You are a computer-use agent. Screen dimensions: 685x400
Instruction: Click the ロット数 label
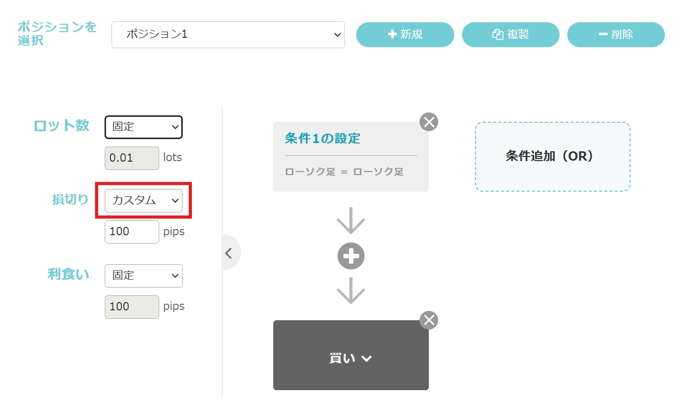point(62,126)
